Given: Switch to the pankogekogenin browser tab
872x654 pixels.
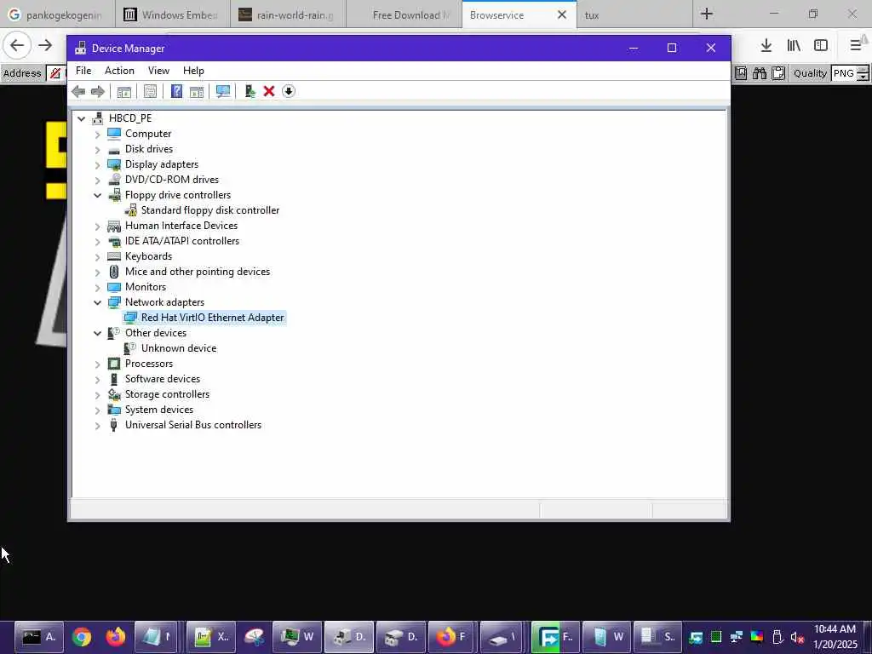Looking at the screenshot, I should click(x=57, y=14).
